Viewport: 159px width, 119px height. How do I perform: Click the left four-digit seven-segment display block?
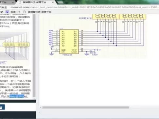point(106,17)
